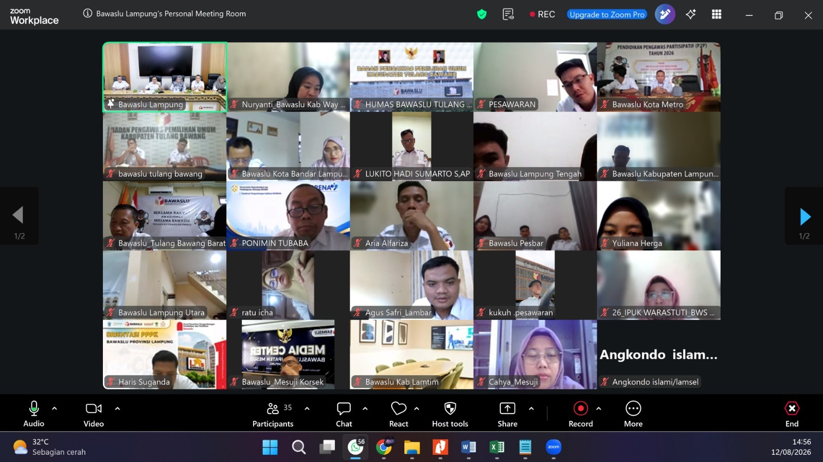823x462 pixels.
Task: Open the Chat panel
Action: click(x=344, y=414)
